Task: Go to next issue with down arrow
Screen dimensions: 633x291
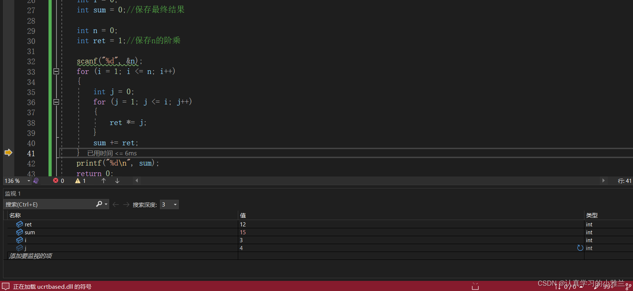Action: (117, 181)
